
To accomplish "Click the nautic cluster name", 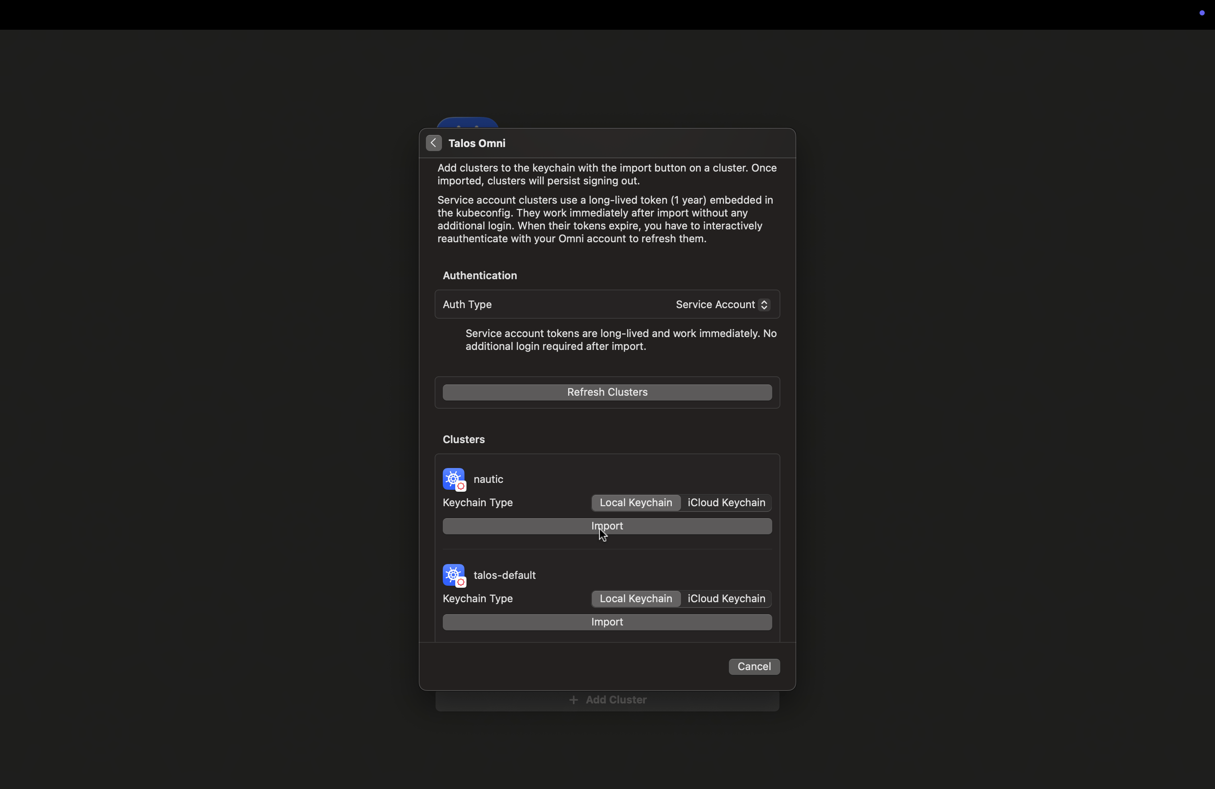I will point(488,479).
